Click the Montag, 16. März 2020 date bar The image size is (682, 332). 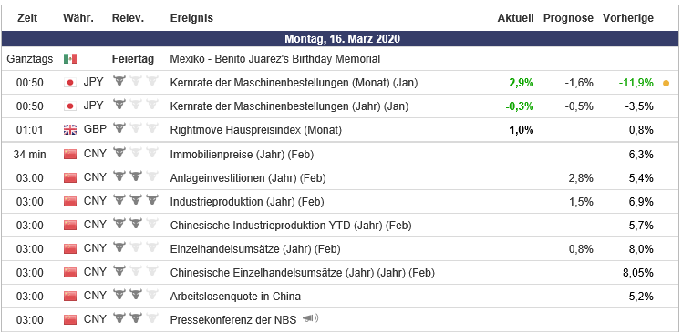342,38
